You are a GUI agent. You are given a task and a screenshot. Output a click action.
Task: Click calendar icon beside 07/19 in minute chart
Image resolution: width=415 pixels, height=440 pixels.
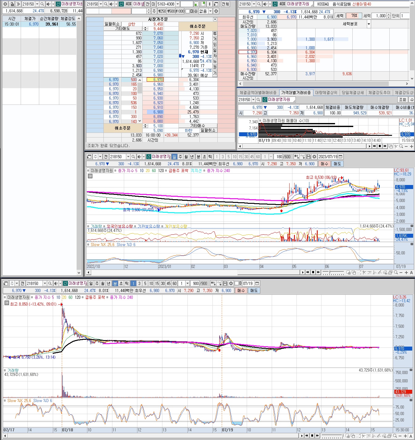[x=257, y=283]
